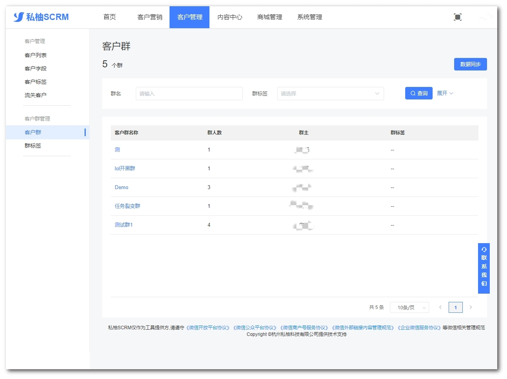
Task: Switch to 客户营销 top menu
Action: [x=150, y=17]
